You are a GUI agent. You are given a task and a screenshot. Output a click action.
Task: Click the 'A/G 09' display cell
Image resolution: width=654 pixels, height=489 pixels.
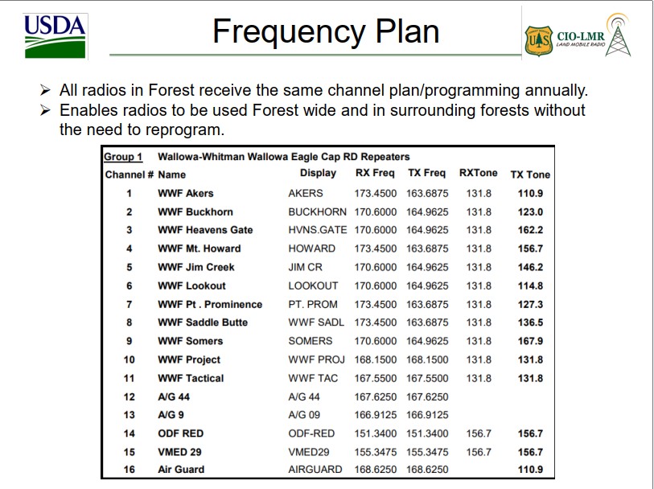point(304,415)
